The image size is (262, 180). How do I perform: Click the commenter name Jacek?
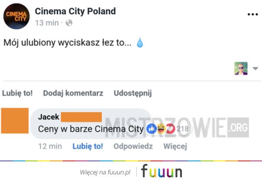(48, 117)
